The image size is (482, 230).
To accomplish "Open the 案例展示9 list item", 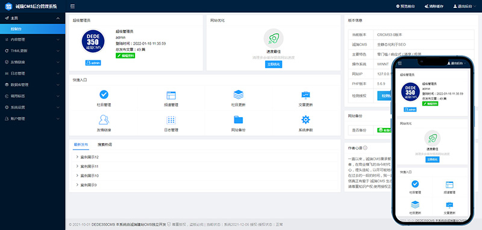I will pos(205,185).
